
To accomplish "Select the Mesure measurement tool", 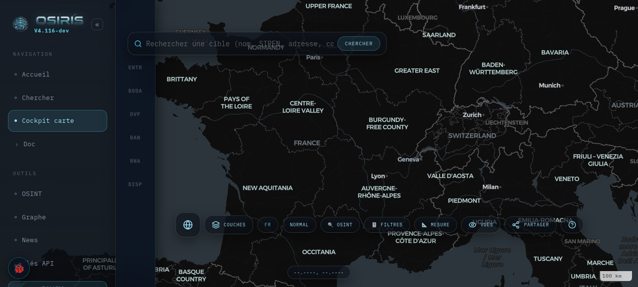I will [x=436, y=225].
